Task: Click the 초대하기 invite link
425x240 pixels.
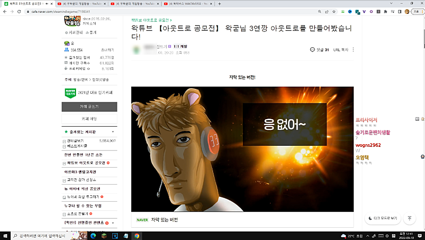Action: pyautogui.click(x=107, y=50)
